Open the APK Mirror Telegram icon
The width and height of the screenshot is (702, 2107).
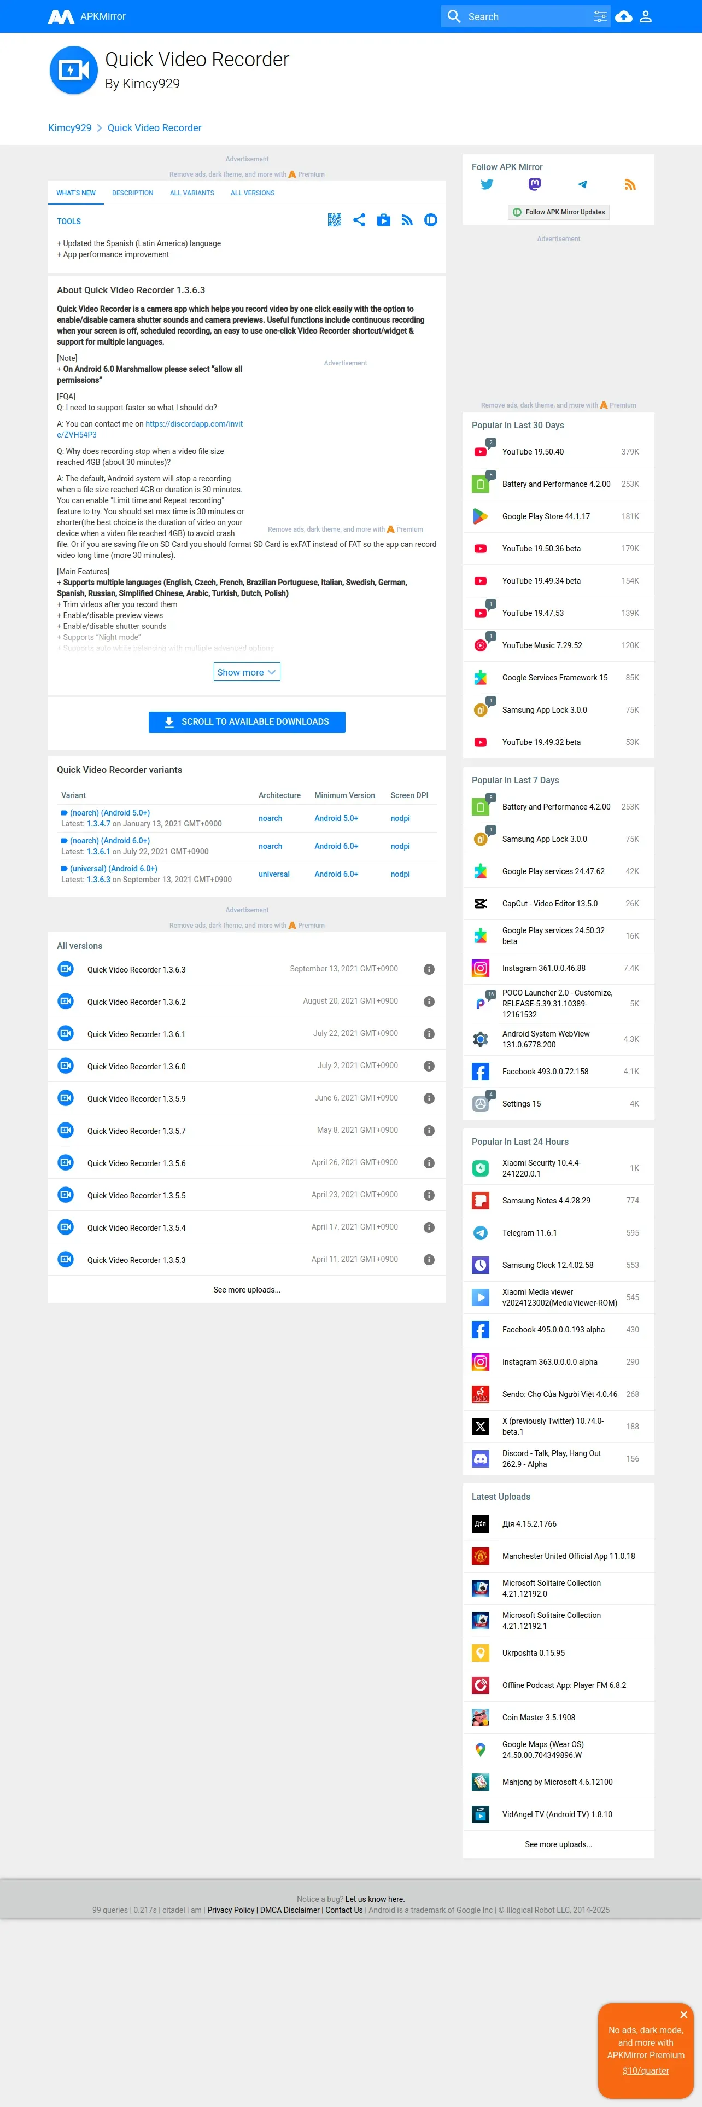582,185
